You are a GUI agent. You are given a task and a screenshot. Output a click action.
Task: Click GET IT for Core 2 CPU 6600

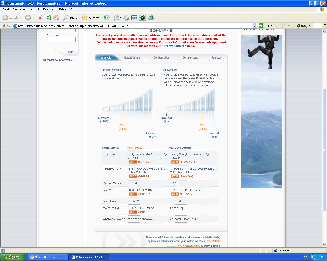tap(133, 162)
